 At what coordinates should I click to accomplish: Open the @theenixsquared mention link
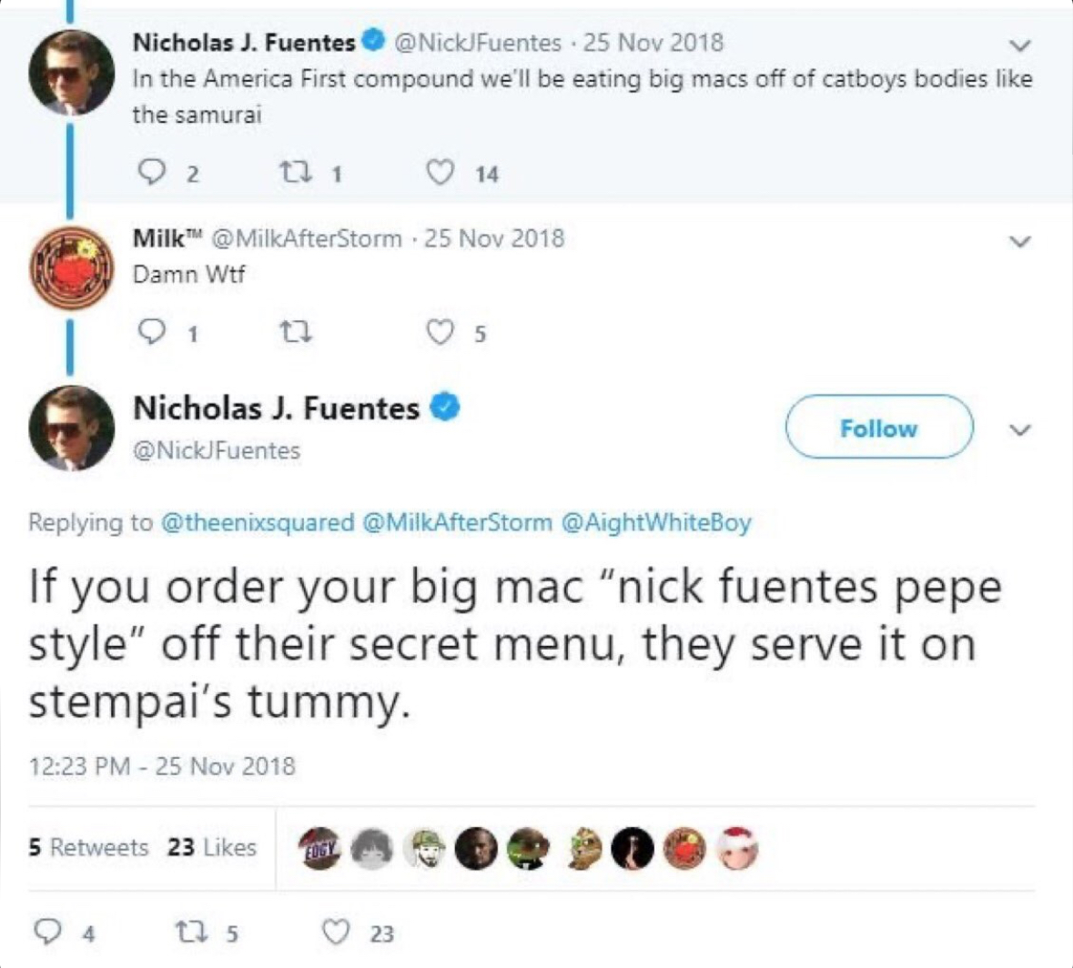[258, 522]
